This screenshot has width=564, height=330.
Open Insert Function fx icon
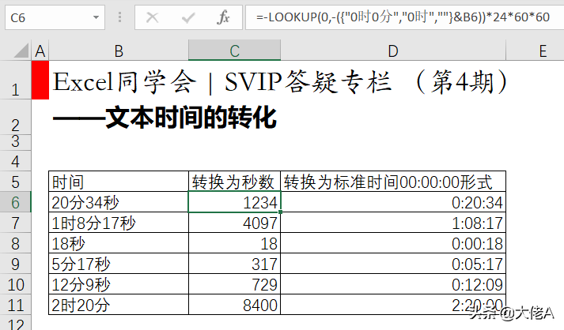point(223,17)
